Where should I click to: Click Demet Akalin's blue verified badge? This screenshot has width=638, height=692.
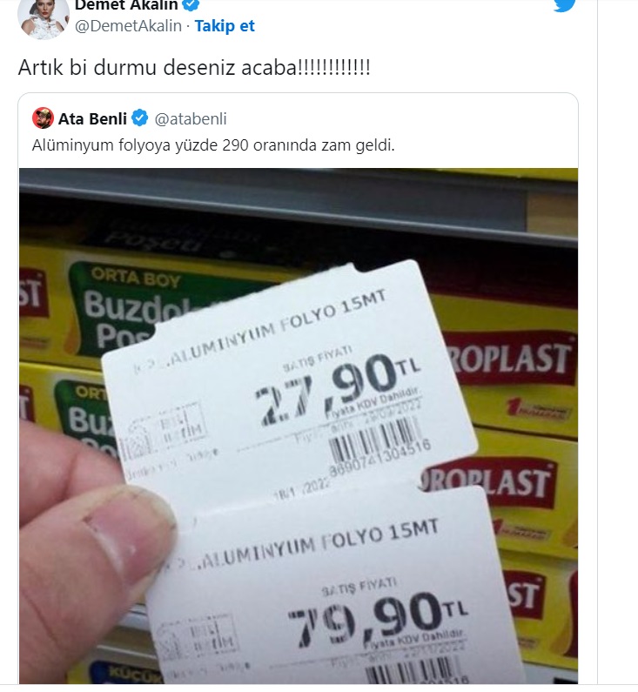tap(191, 5)
